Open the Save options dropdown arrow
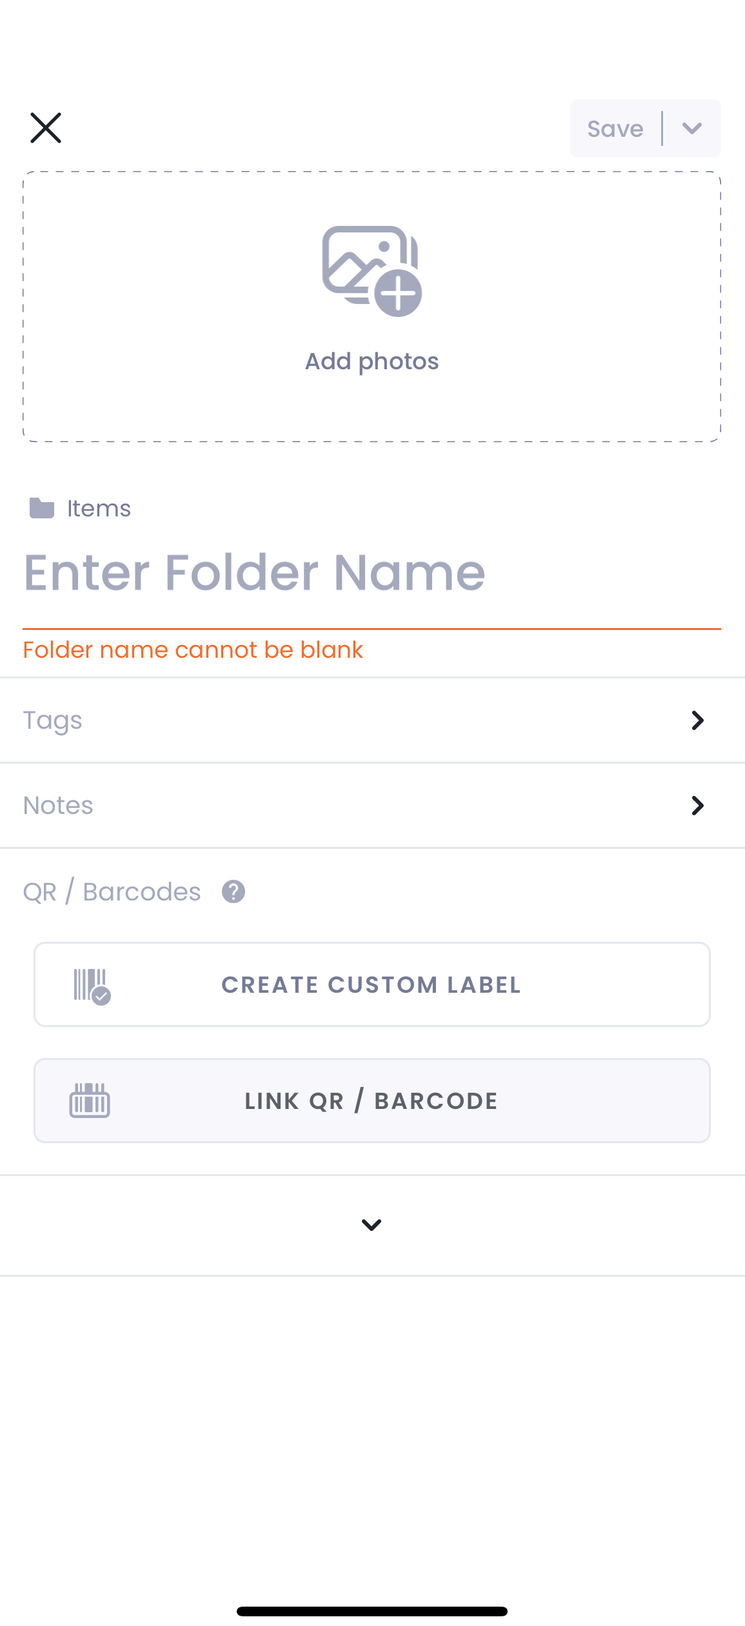Screen dimensions: 745x1626 click(x=692, y=128)
